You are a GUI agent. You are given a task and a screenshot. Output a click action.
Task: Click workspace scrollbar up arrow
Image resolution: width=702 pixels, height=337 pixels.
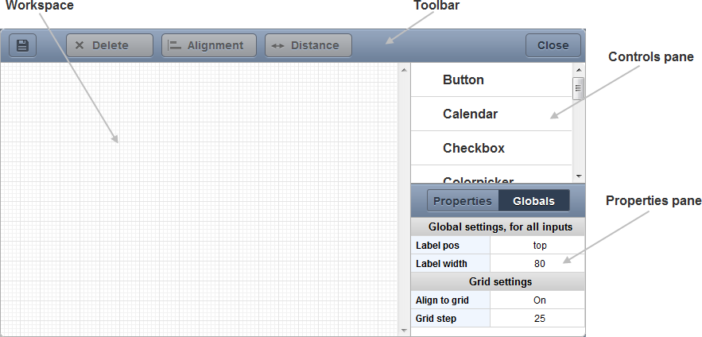click(404, 69)
